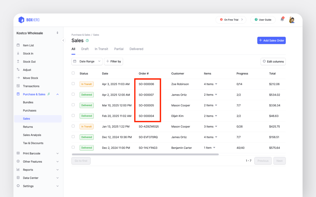Open the User Guide
Image resolution: width=316 pixels, height=197 pixels.
click(x=263, y=20)
